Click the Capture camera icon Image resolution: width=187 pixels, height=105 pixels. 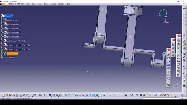pos(126,95)
